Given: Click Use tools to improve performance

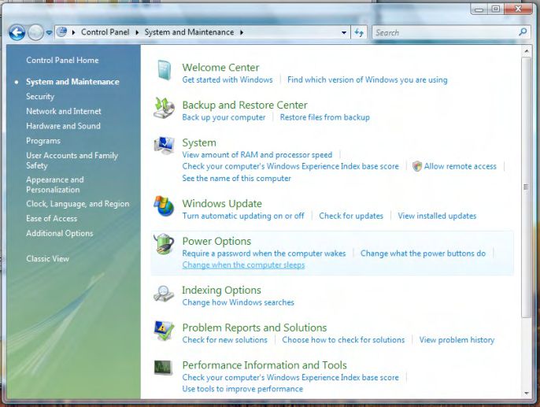Looking at the screenshot, I should 242,389.
